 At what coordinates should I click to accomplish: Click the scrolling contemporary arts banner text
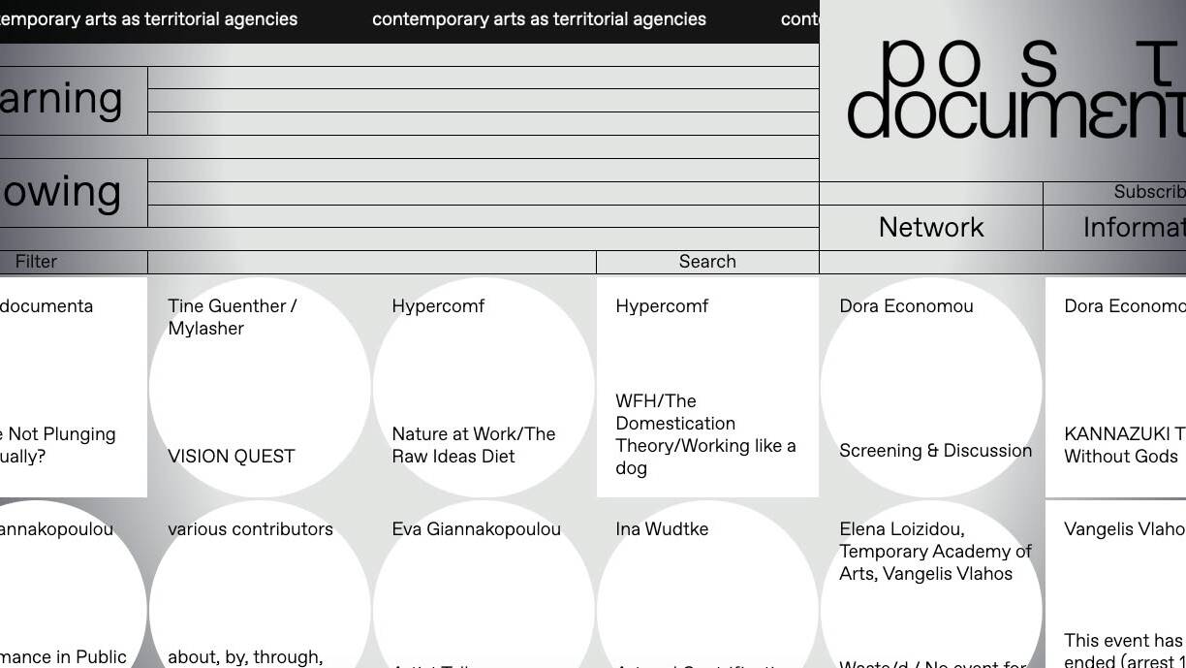539,19
